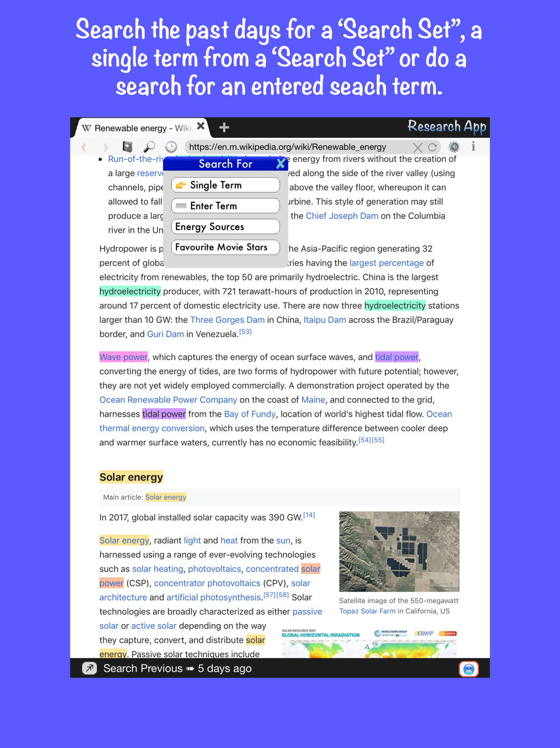Image resolution: width=560 pixels, height=748 pixels.
Task: Go forward with the right arrow
Action: tap(105, 147)
